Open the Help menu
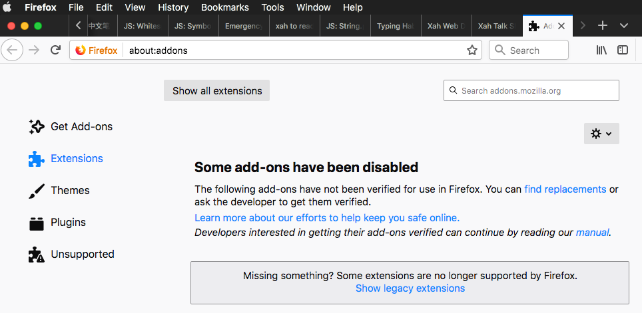This screenshot has height=313, width=642. (x=352, y=7)
